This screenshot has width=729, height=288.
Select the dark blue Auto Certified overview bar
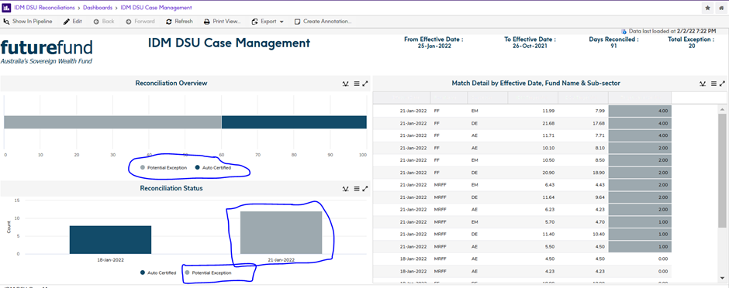click(x=294, y=122)
